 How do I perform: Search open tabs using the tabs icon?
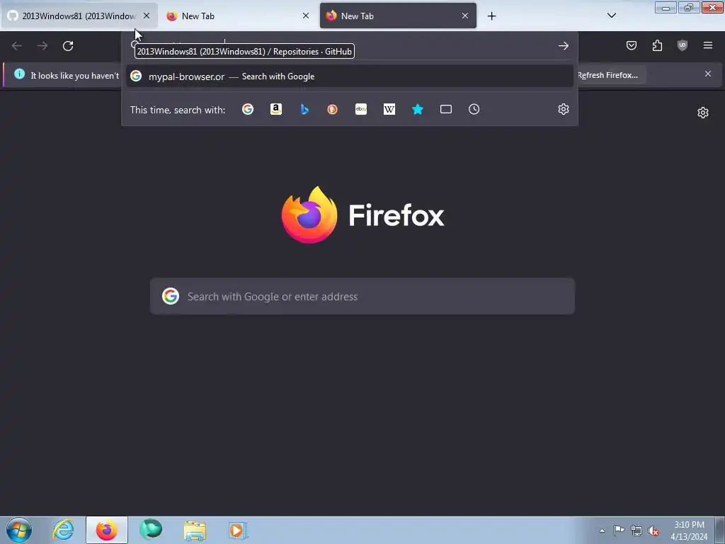pyautogui.click(x=446, y=109)
